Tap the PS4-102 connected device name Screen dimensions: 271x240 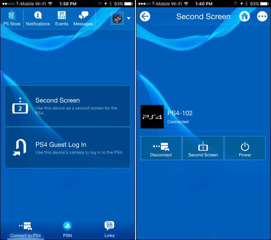point(180,113)
